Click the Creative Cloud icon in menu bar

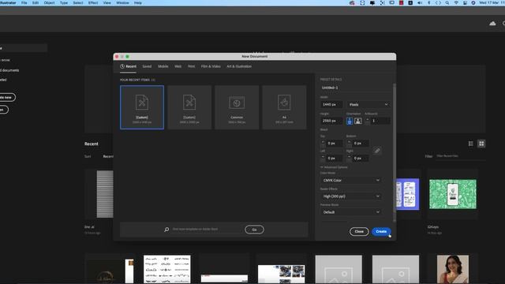tap(352, 3)
